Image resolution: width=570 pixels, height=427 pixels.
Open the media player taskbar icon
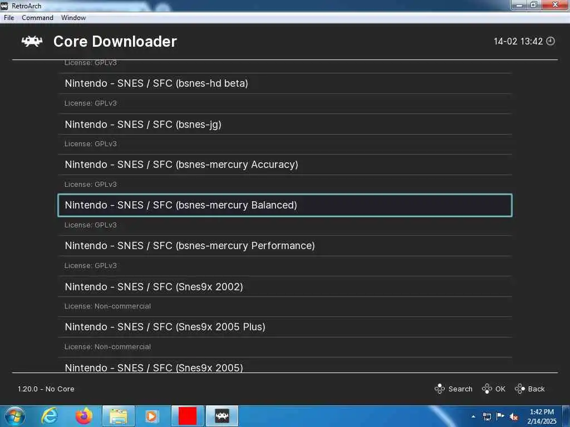pos(151,416)
